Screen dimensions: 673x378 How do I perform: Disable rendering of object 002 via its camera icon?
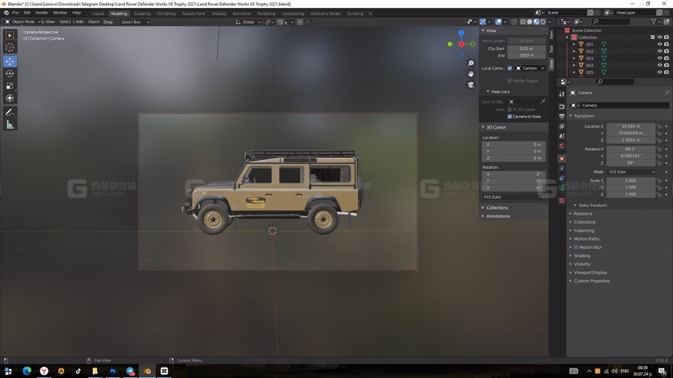pyautogui.click(x=666, y=51)
